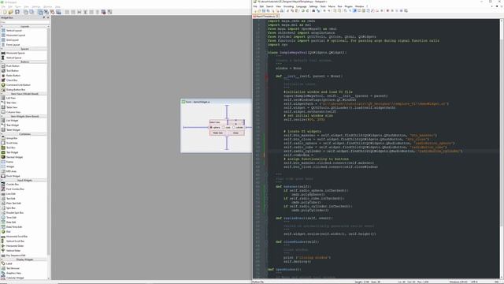Click the form window title bar

(x=216, y=102)
